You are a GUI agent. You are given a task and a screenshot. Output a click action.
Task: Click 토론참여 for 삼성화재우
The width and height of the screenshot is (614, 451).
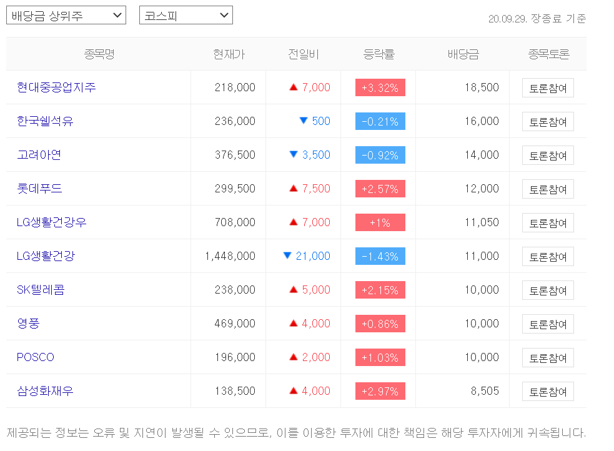point(548,391)
